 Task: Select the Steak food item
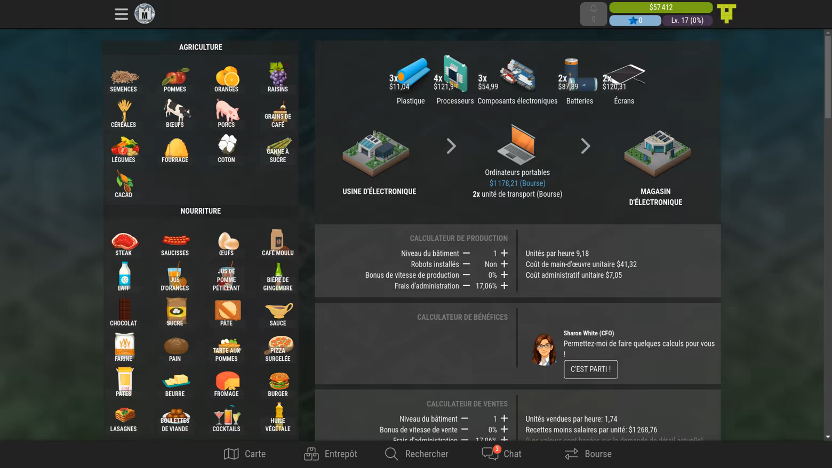coord(124,244)
